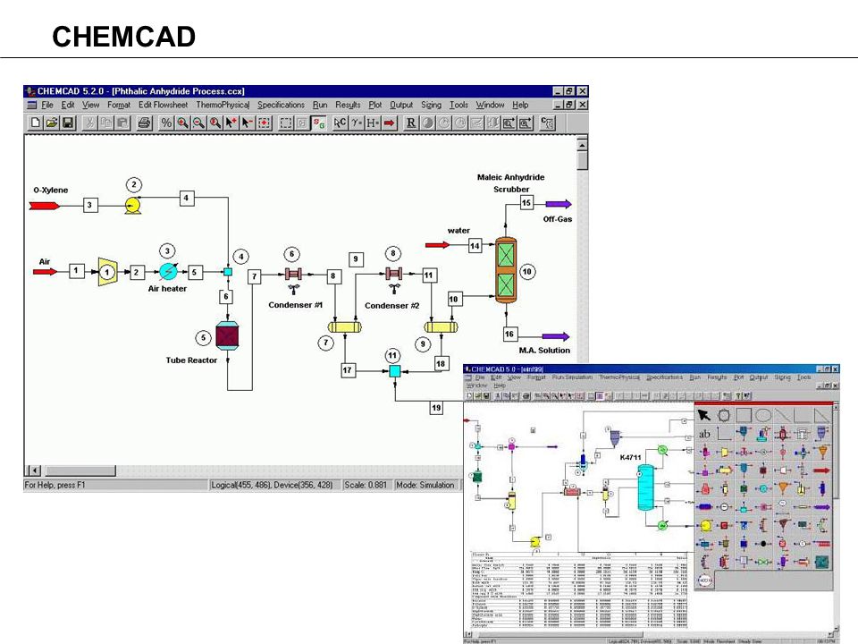Click the K4711 column in CHEMCAD 5.0 window
858x644 pixels.
pyautogui.click(x=645, y=487)
